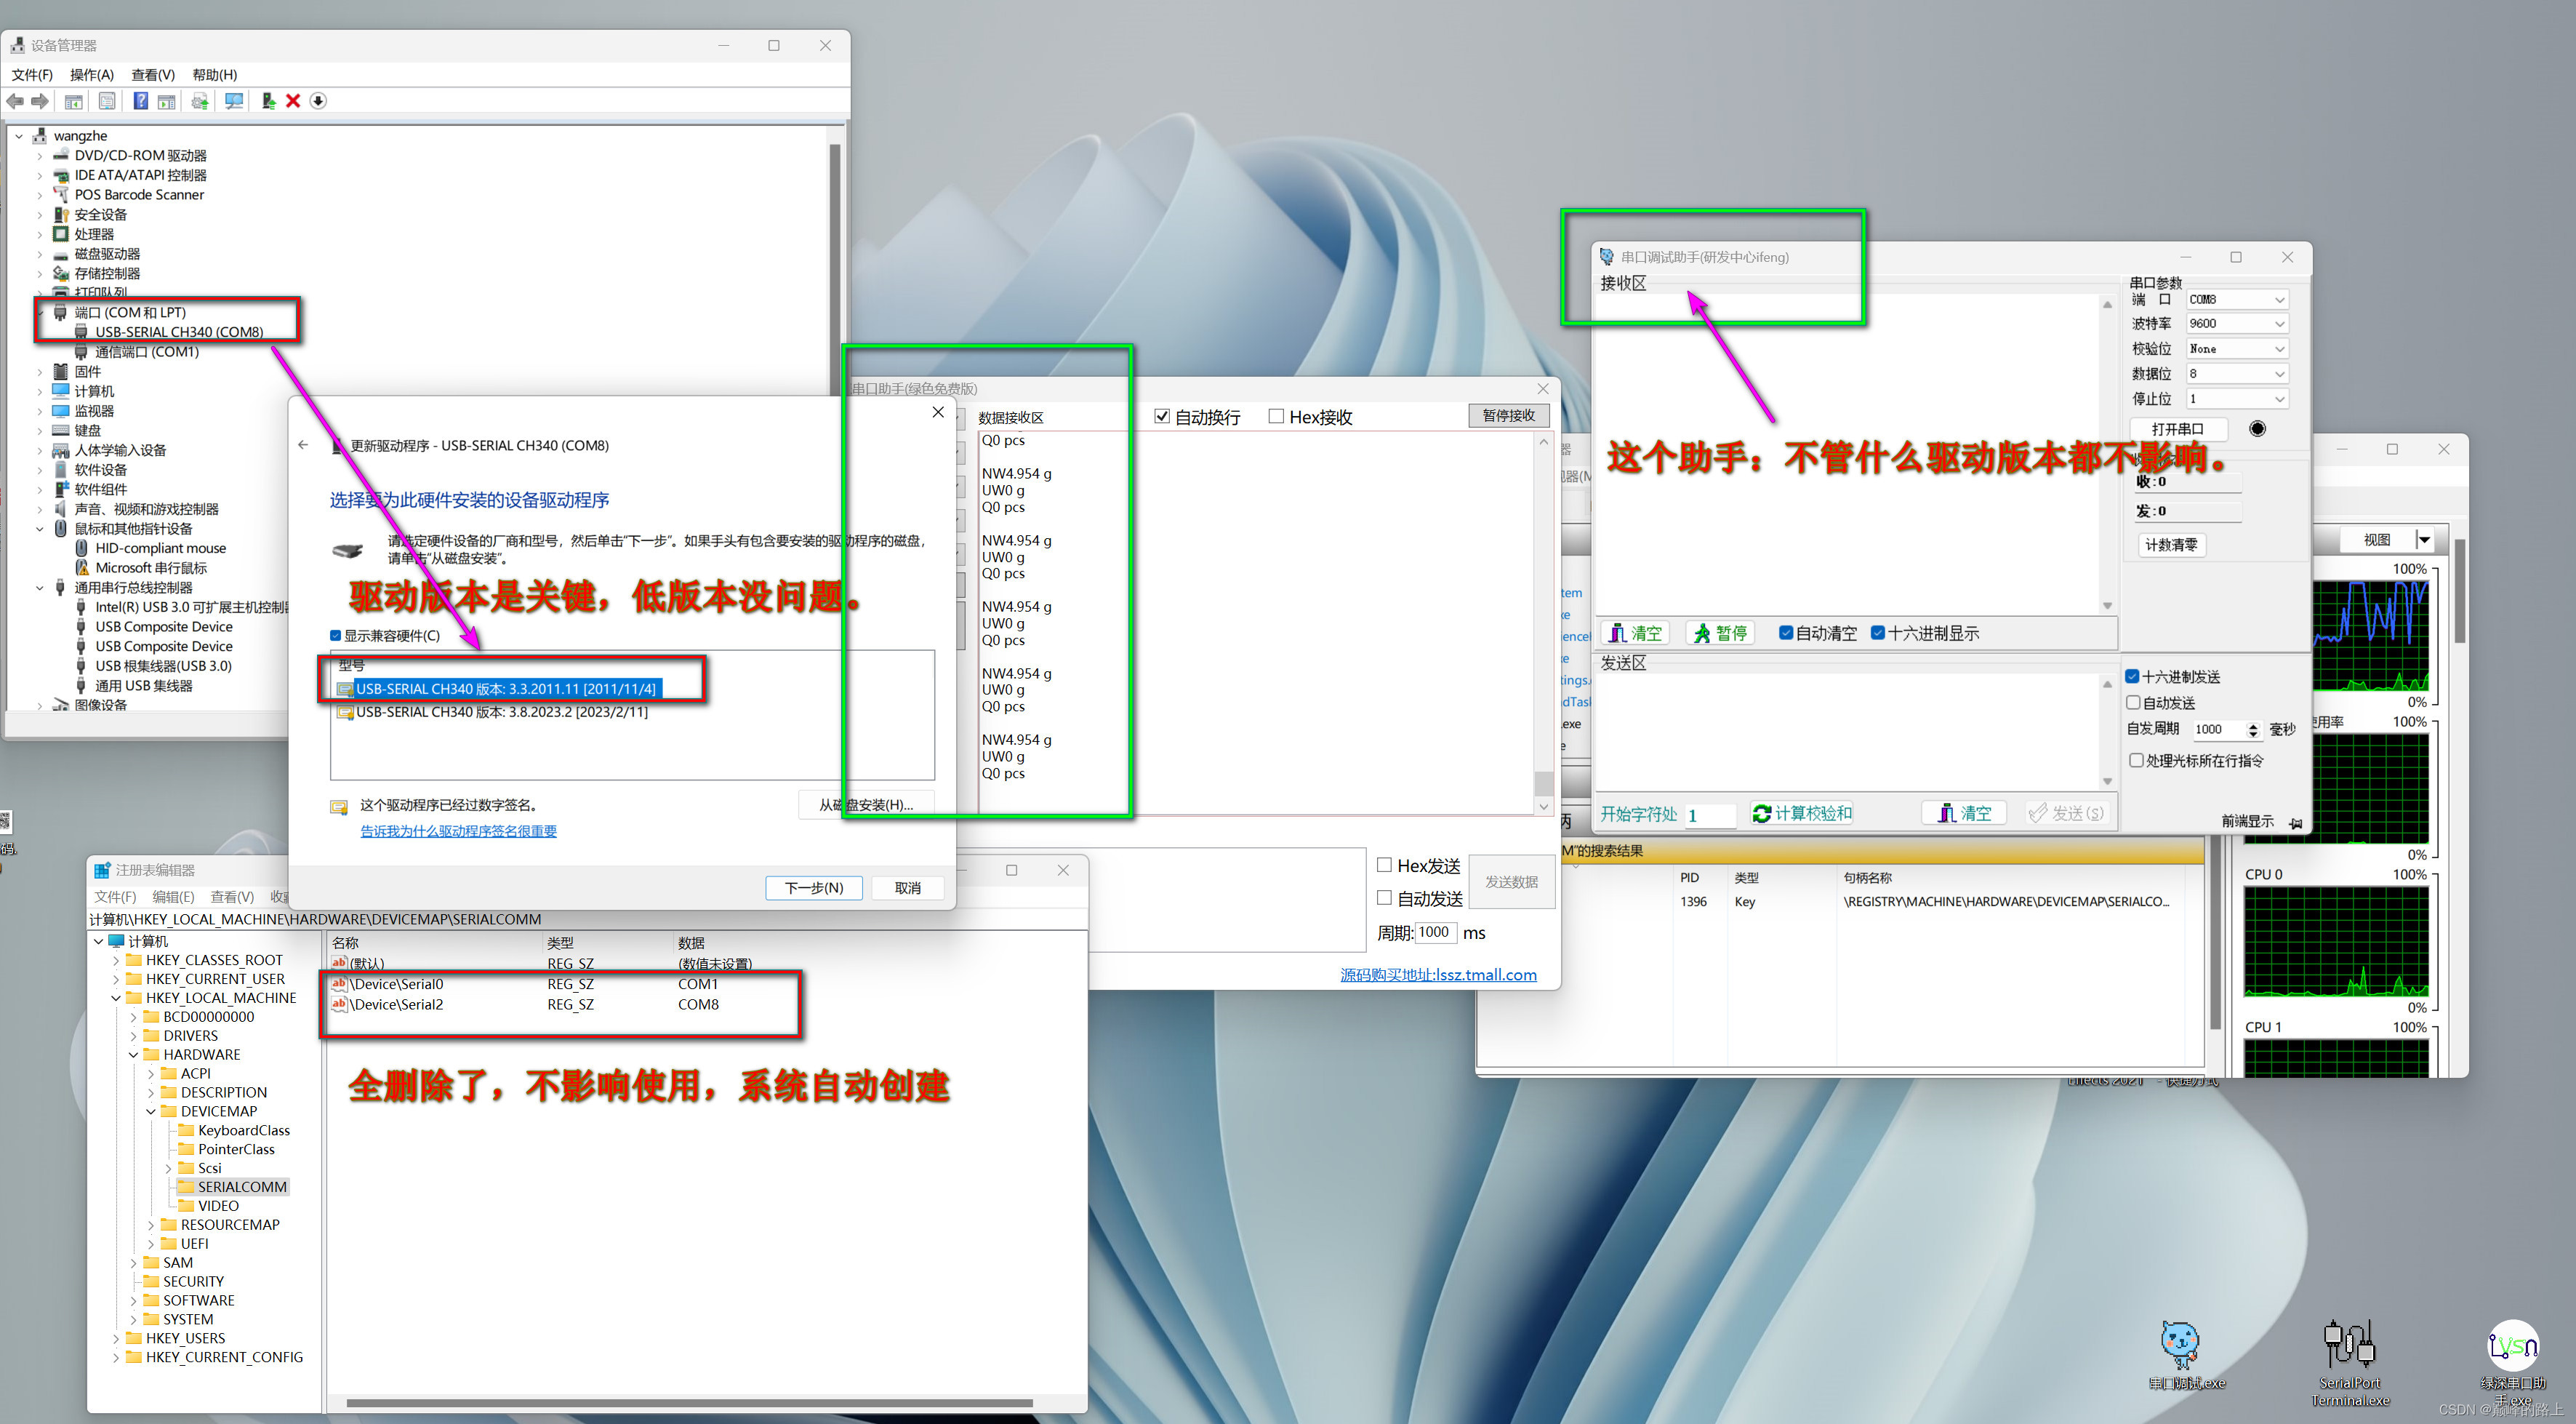
Task: Click 清空 below the 接收区 receive area
Action: click(1635, 633)
